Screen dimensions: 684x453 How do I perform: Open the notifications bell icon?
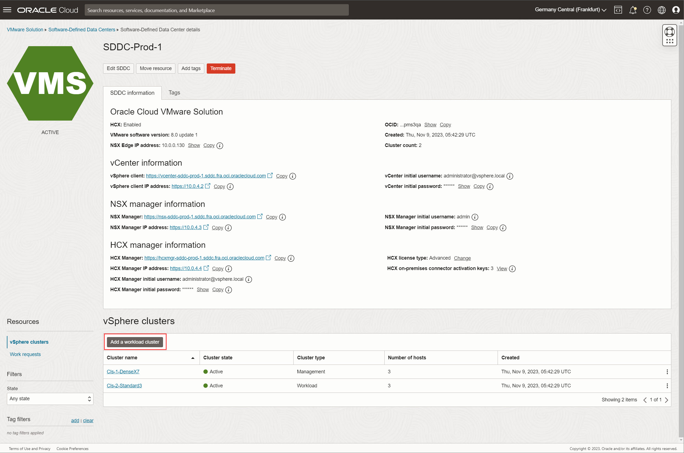pyautogui.click(x=632, y=10)
